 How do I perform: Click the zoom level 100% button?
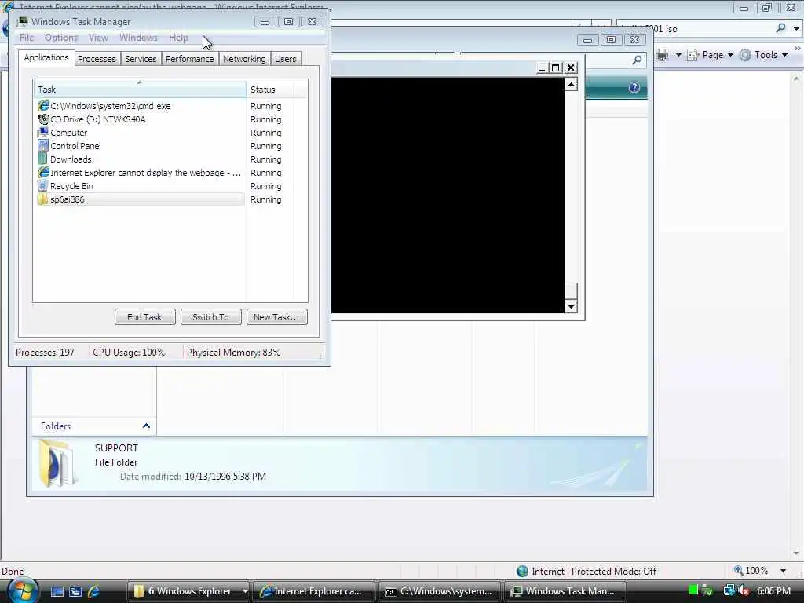tap(751, 571)
